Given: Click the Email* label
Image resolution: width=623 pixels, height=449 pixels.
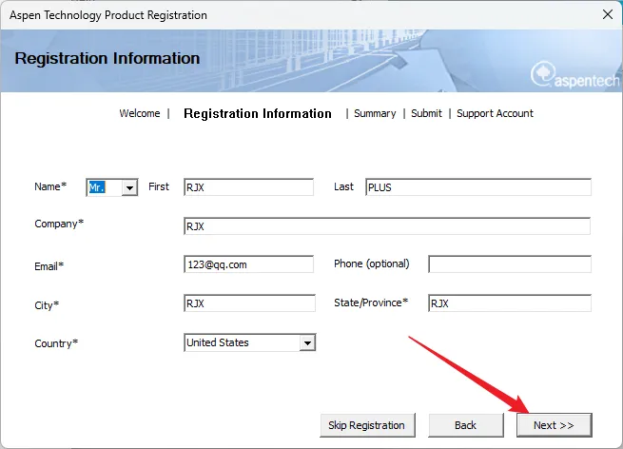Looking at the screenshot, I should point(49,266).
